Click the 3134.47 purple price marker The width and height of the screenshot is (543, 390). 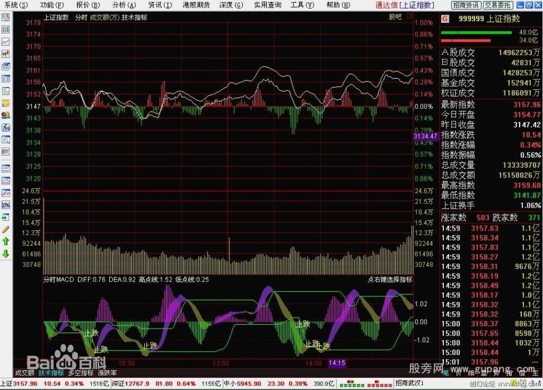click(425, 136)
